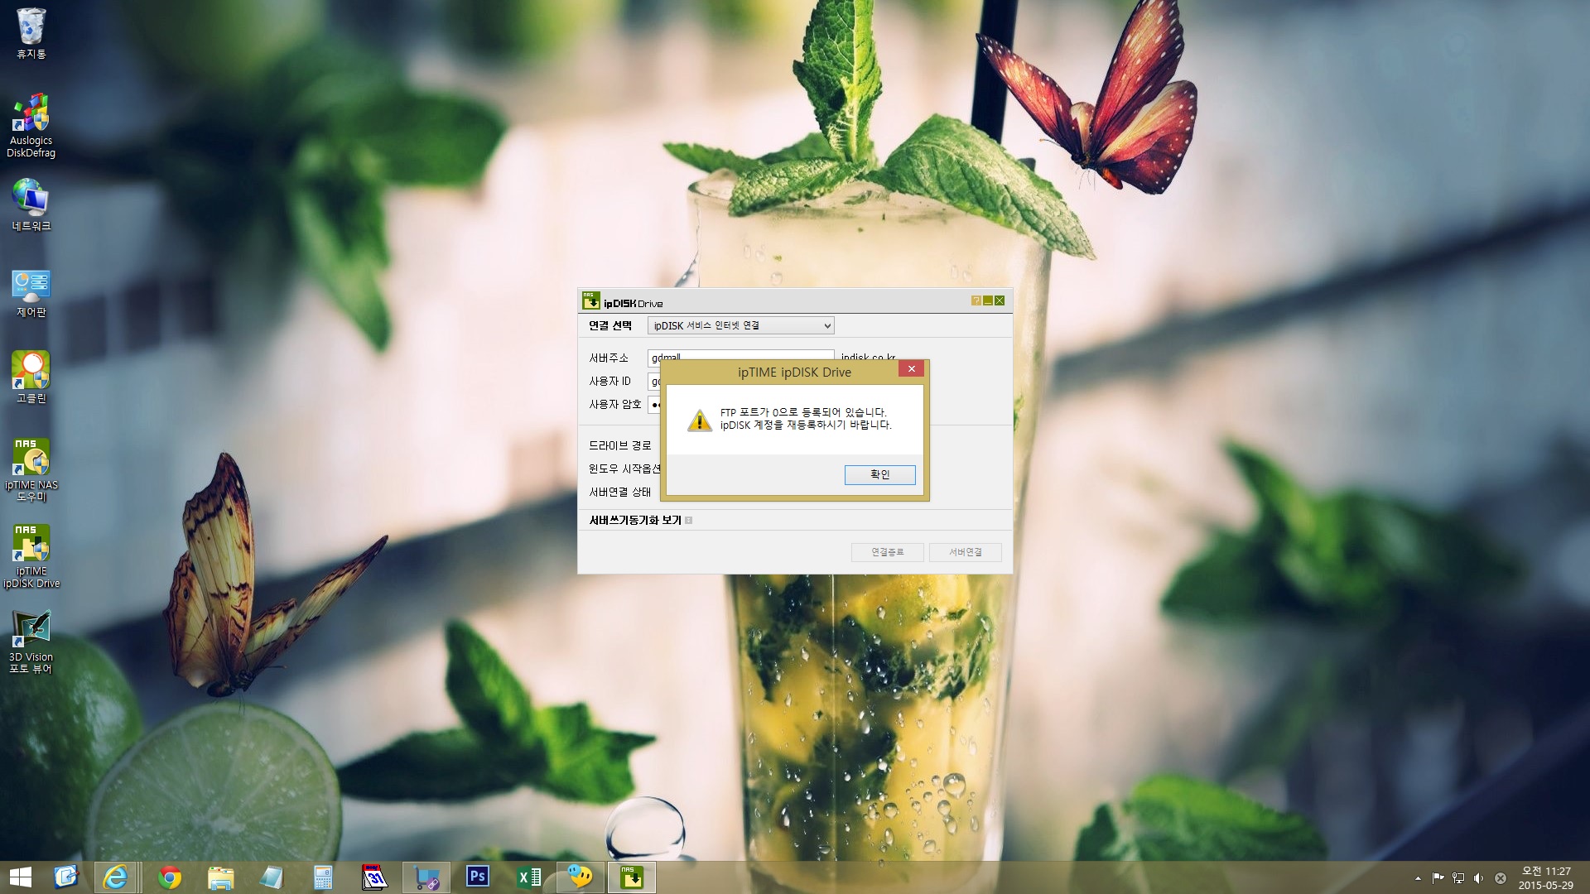Open the volume speaker tray icon
The height and width of the screenshot is (894, 1590).
coord(1479,878)
